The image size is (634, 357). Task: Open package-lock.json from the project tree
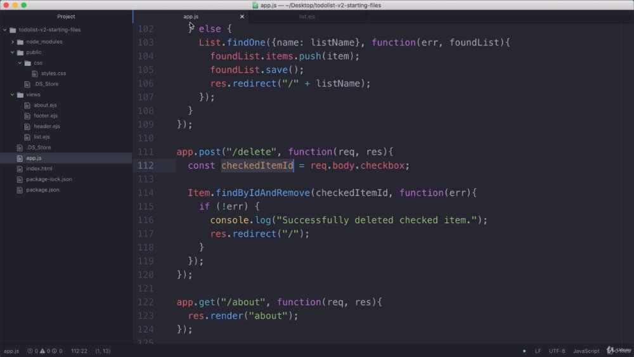[49, 179]
